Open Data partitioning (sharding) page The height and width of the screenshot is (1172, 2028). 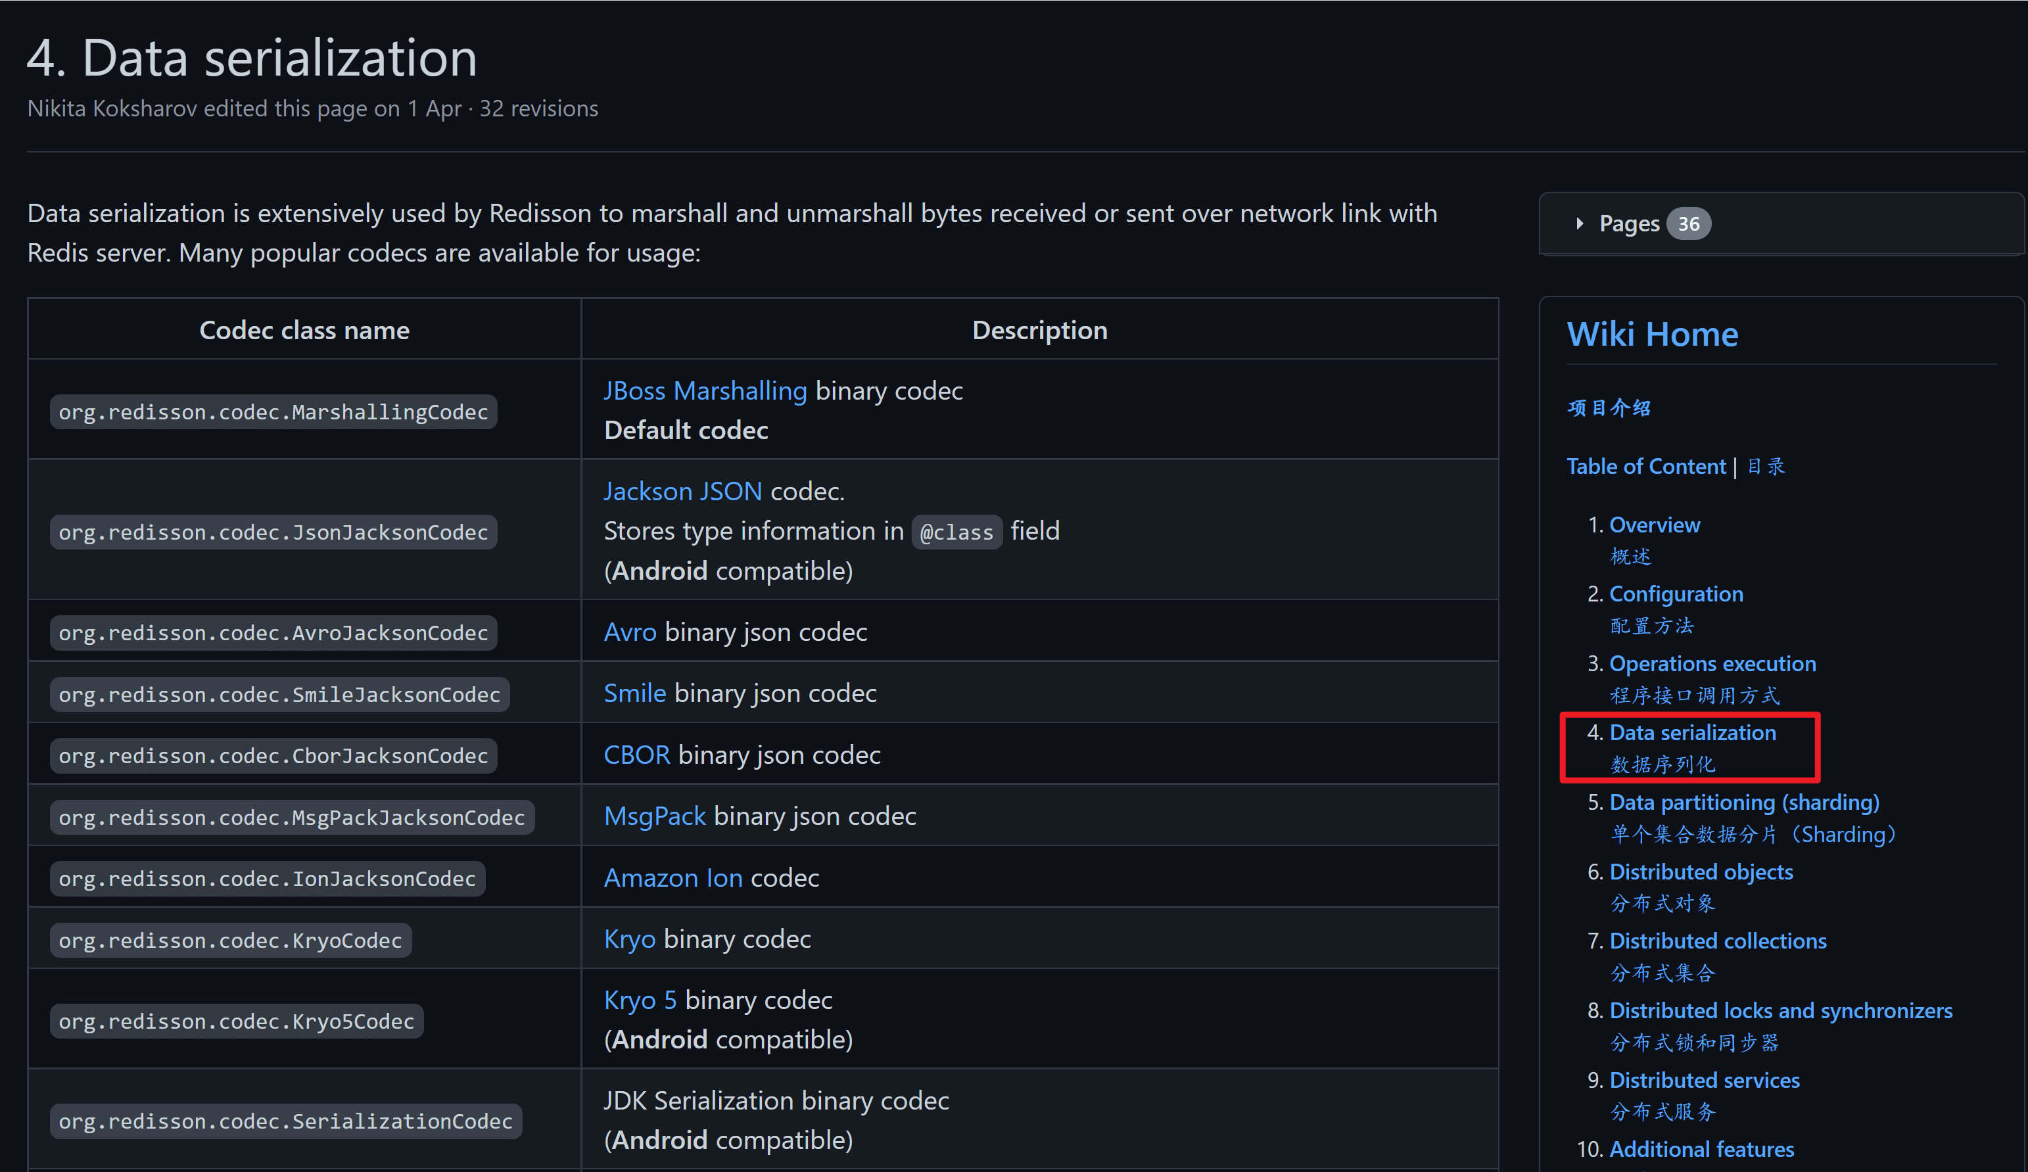(x=1743, y=803)
